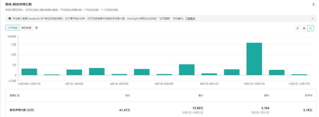Viewport: 319px width, 117px height.
Task: Click the tallest bar for 10月1日-10月31日
Action: (x=254, y=59)
